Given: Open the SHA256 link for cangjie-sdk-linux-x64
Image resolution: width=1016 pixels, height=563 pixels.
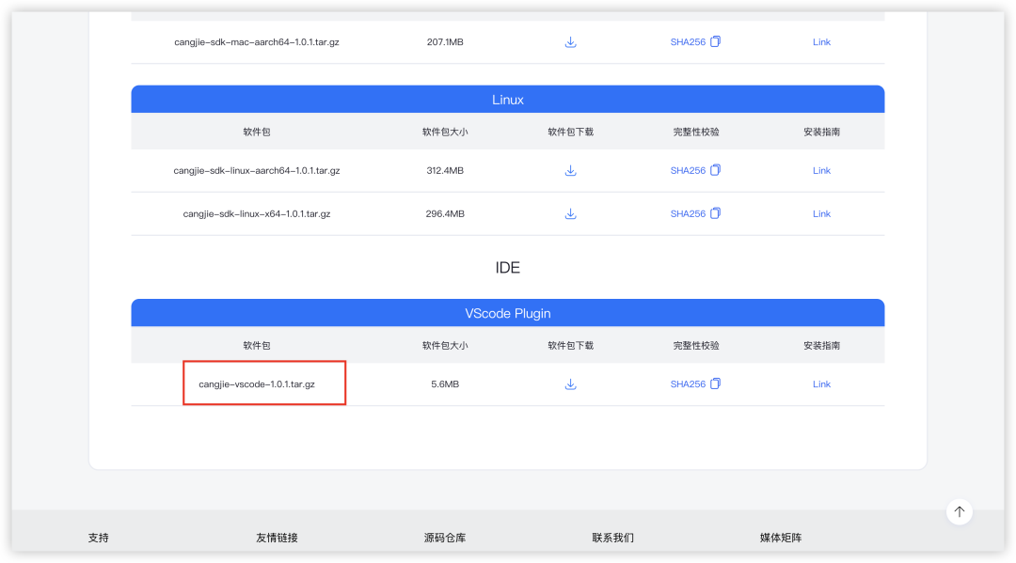Looking at the screenshot, I should click(686, 213).
